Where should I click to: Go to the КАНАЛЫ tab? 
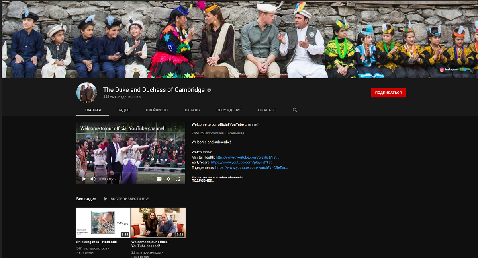click(x=192, y=110)
